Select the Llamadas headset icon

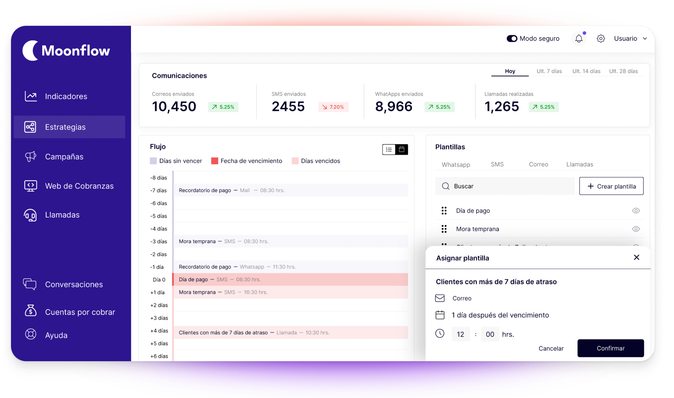point(30,215)
